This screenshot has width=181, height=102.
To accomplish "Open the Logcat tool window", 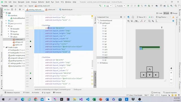I will pos(46,93).
